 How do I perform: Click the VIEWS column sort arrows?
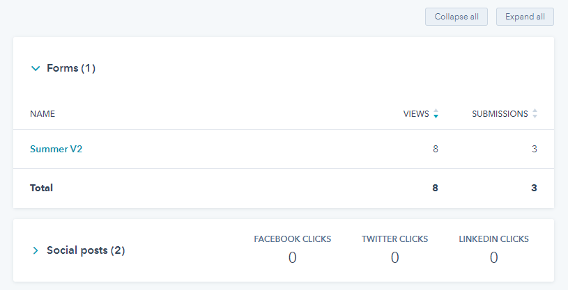(436, 113)
